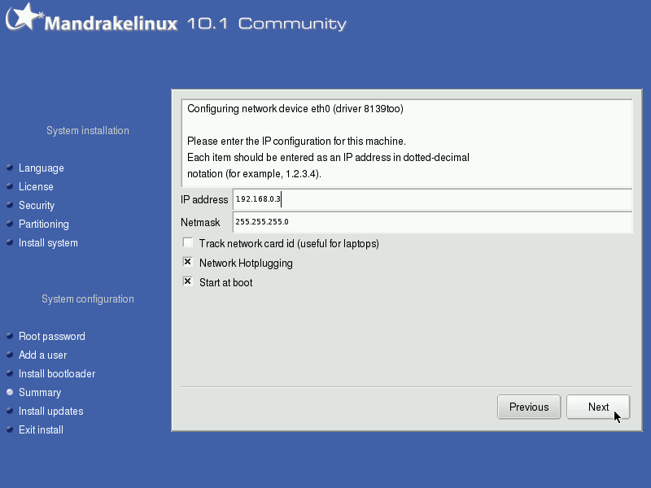The height and width of the screenshot is (488, 651).
Task: Select the Security step bullet
Action: (x=10, y=205)
